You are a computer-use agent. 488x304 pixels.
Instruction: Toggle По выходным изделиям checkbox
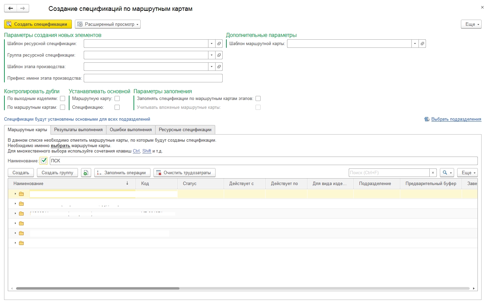[62, 99]
